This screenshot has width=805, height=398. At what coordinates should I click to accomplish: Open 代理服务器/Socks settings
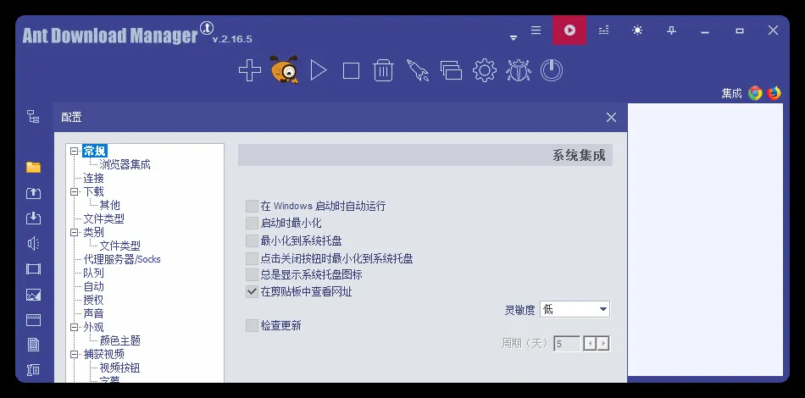click(x=122, y=259)
